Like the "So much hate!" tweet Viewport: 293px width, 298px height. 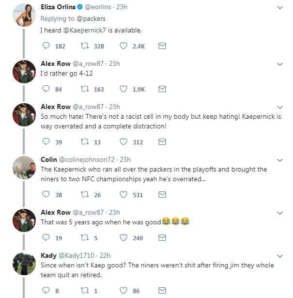(x=123, y=142)
